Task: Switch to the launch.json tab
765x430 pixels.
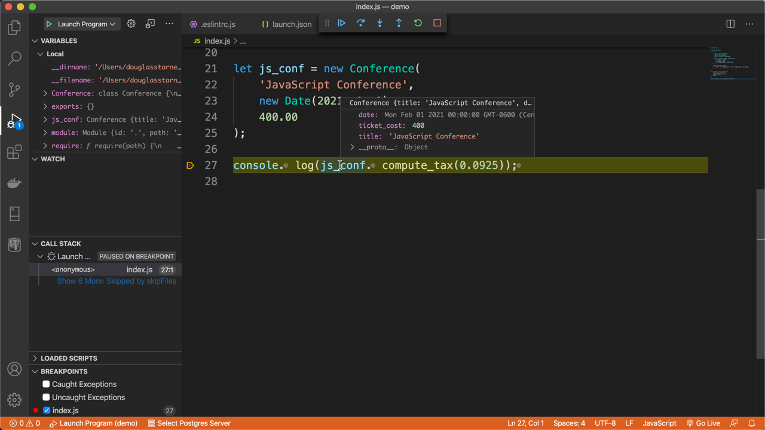Action: 286,24
